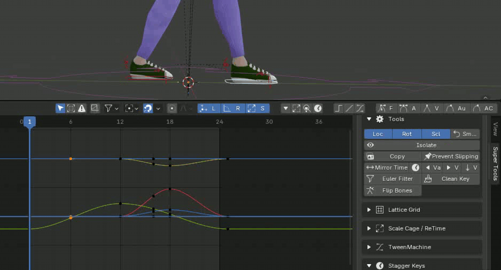Image resolution: width=501 pixels, height=270 pixels.
Task: Select the arrow cursor tool
Action: (x=60, y=108)
